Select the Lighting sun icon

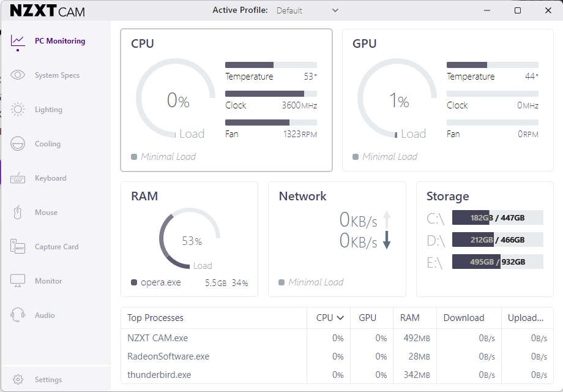[18, 109]
